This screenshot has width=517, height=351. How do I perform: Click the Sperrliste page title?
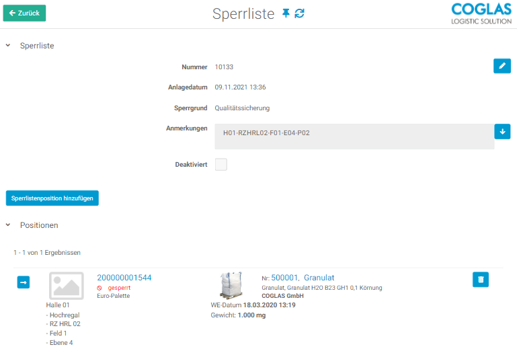243,13
